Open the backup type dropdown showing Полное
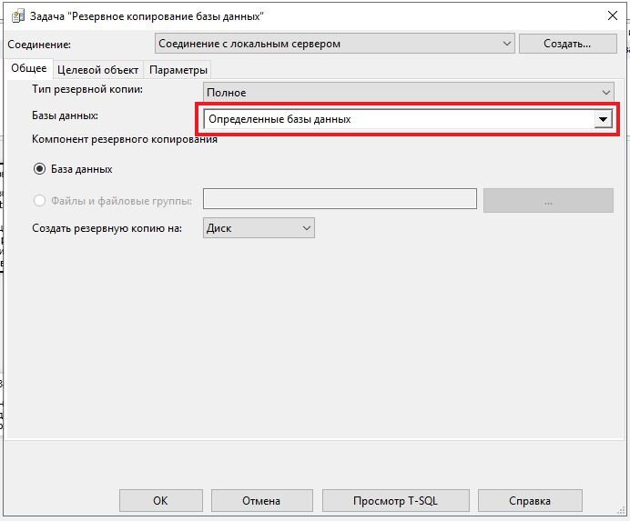Viewport: 630px width, 521px height. [408, 93]
